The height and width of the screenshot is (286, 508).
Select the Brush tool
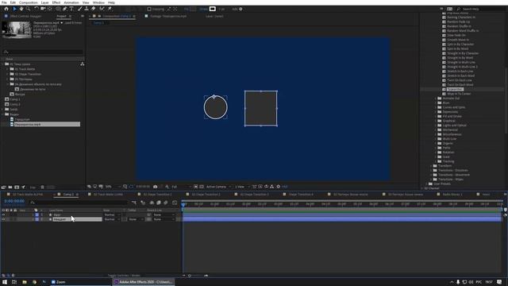click(x=79, y=9)
